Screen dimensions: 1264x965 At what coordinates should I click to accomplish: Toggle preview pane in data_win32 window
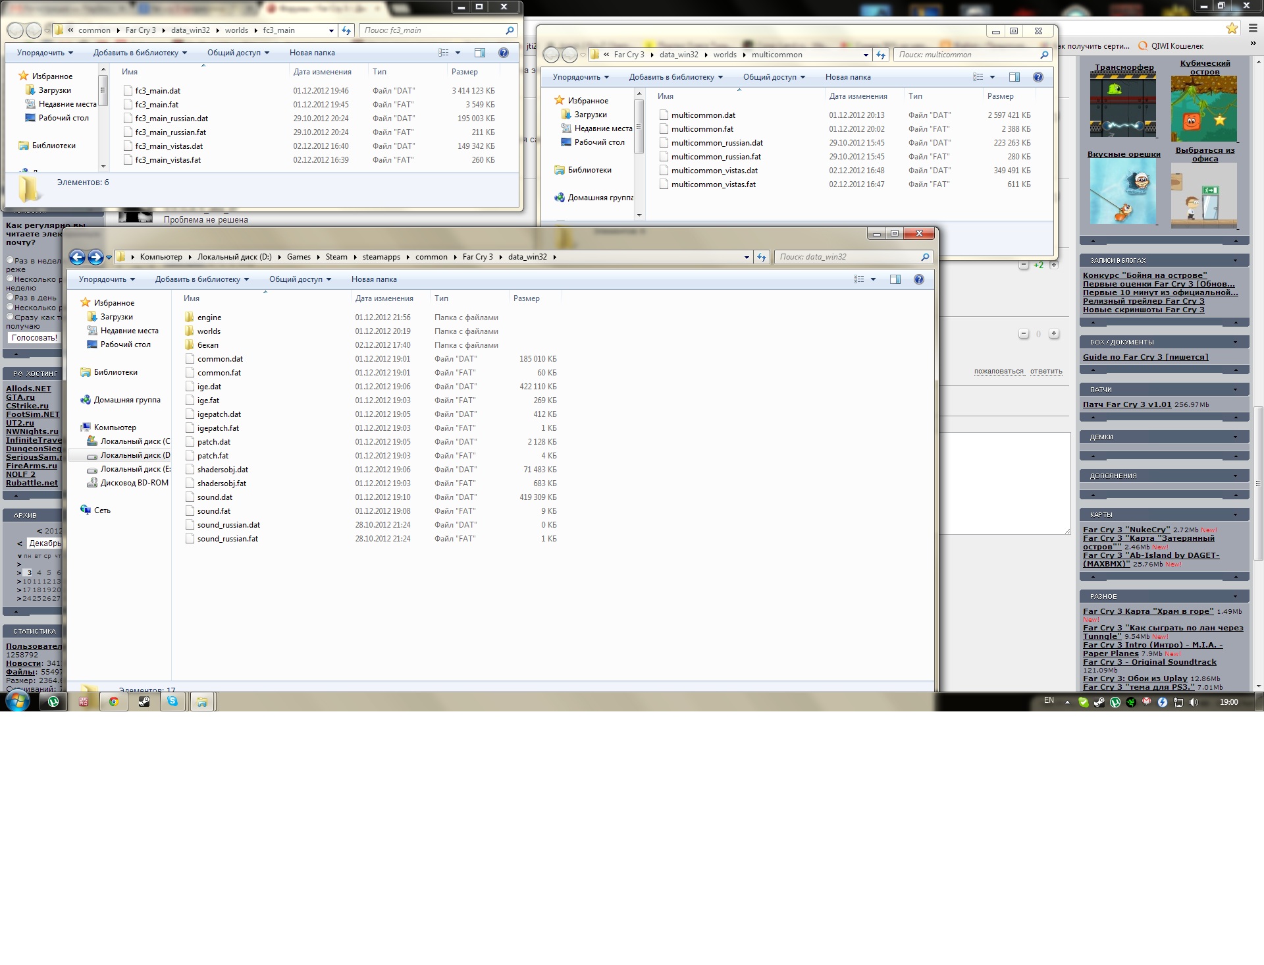pyautogui.click(x=895, y=279)
